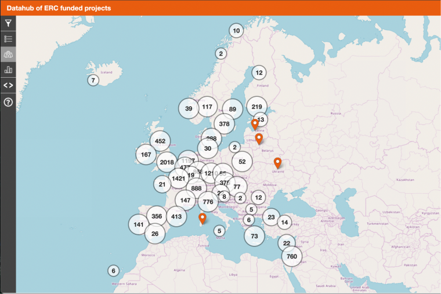Image resolution: width=441 pixels, height=294 pixels.
Task: Open the 21 cluster off western France
Action: [x=162, y=184]
